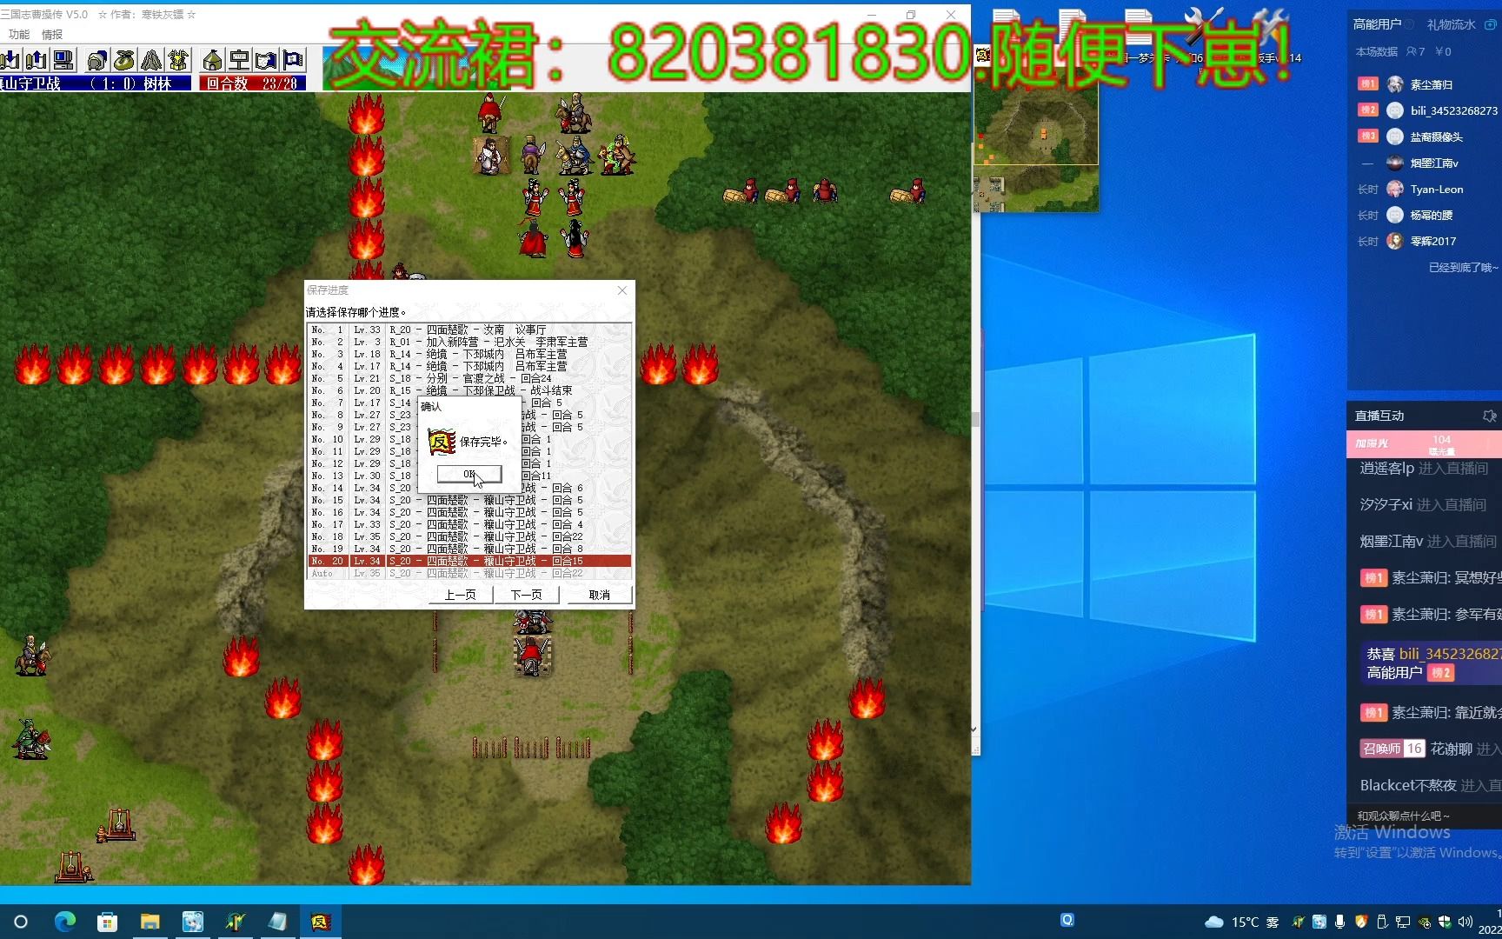Click the load-progress scroll icon with up arrow
1502x939 pixels.
point(36,60)
